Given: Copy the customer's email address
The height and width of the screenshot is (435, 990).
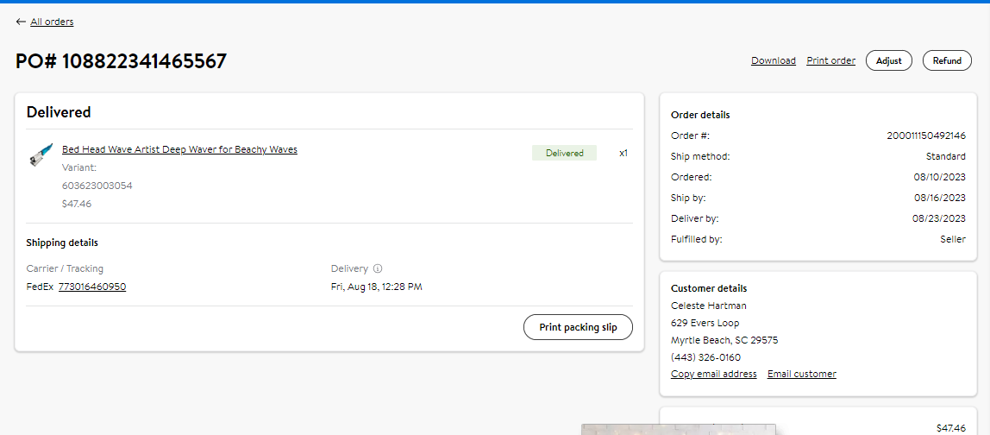Looking at the screenshot, I should pyautogui.click(x=713, y=374).
